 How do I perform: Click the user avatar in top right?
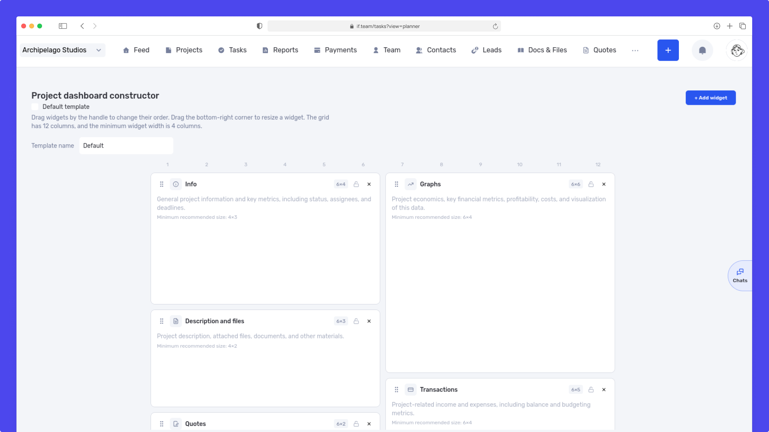coord(737,50)
